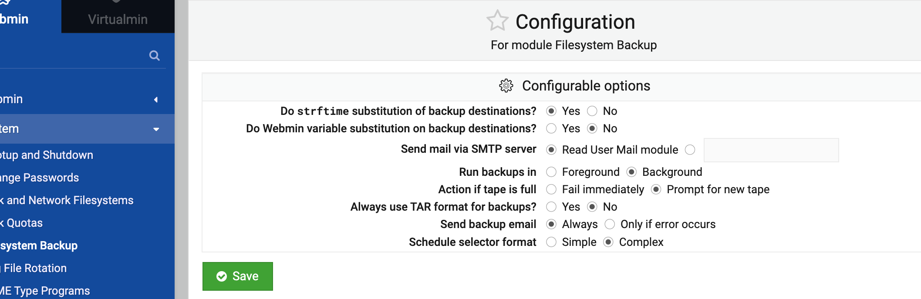Image resolution: width=921 pixels, height=299 pixels.
Task: Enable Yes for Webmin variable substitution
Action: 551,129
